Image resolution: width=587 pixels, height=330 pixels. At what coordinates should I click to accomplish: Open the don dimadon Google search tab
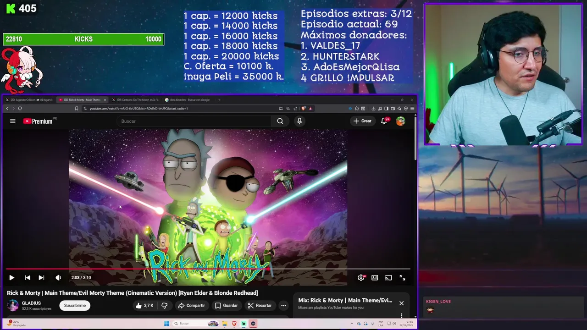187,99
